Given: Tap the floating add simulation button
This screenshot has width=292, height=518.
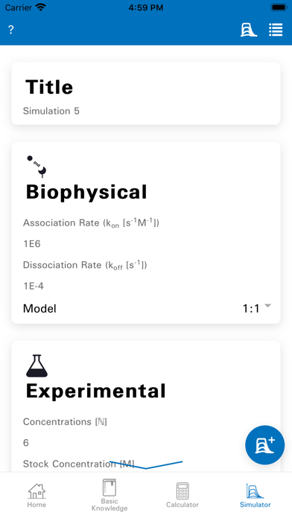Looking at the screenshot, I should coord(264,444).
